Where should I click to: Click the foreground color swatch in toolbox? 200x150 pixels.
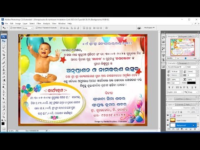[x=3, y=123]
